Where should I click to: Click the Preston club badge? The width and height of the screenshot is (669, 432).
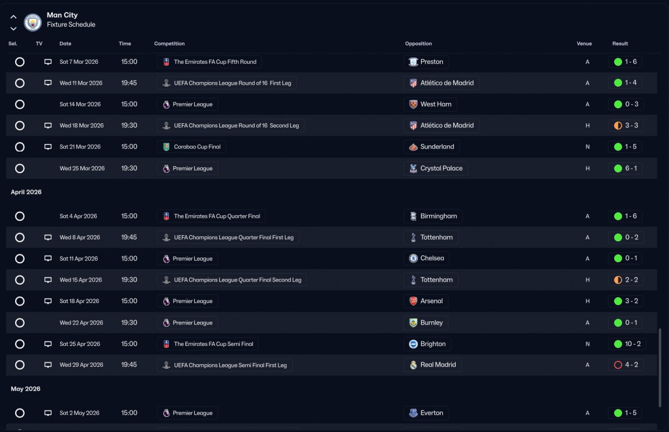(413, 62)
